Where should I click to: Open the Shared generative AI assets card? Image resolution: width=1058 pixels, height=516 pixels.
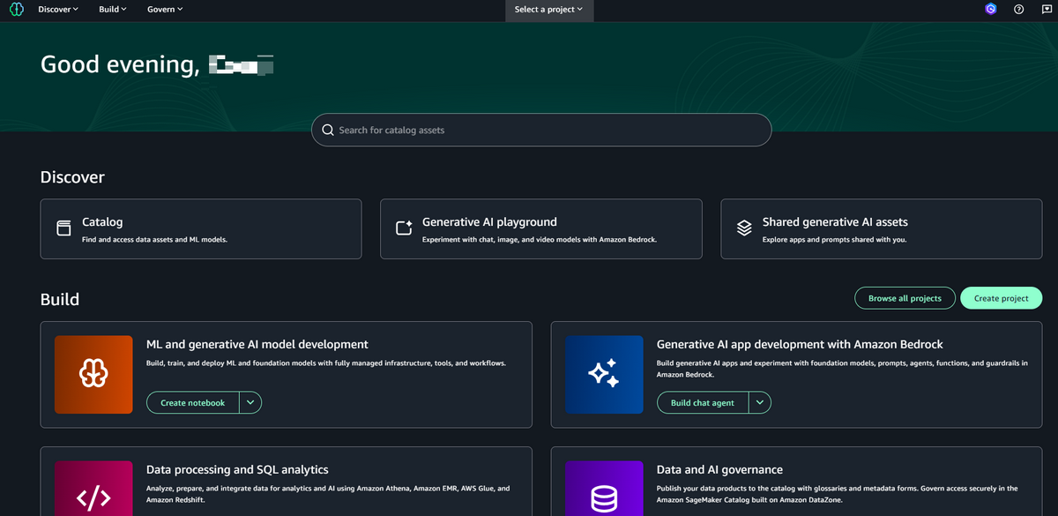click(882, 228)
